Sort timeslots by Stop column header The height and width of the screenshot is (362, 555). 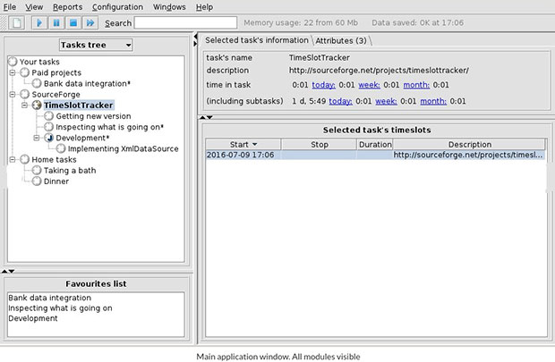pyautogui.click(x=320, y=145)
